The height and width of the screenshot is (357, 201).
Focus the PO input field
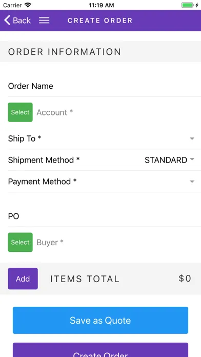(x=105, y=216)
